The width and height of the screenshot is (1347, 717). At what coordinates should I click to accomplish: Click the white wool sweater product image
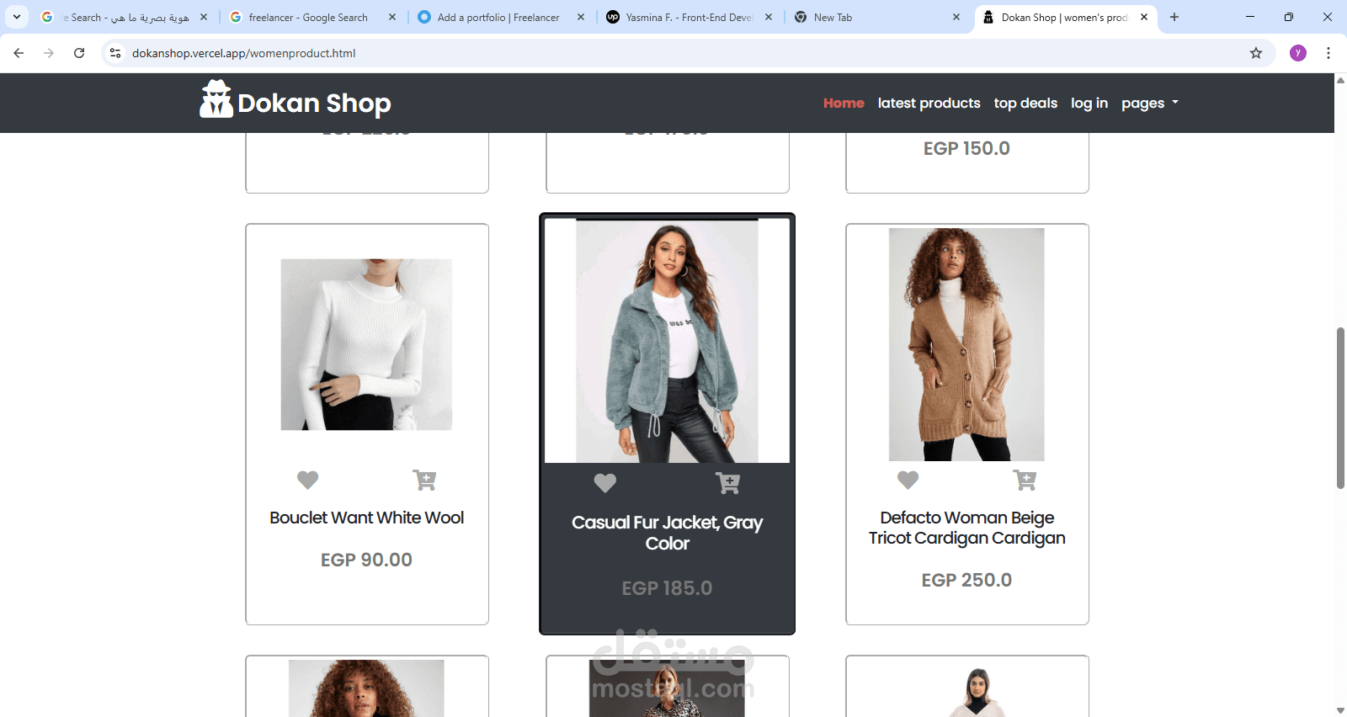(x=366, y=344)
